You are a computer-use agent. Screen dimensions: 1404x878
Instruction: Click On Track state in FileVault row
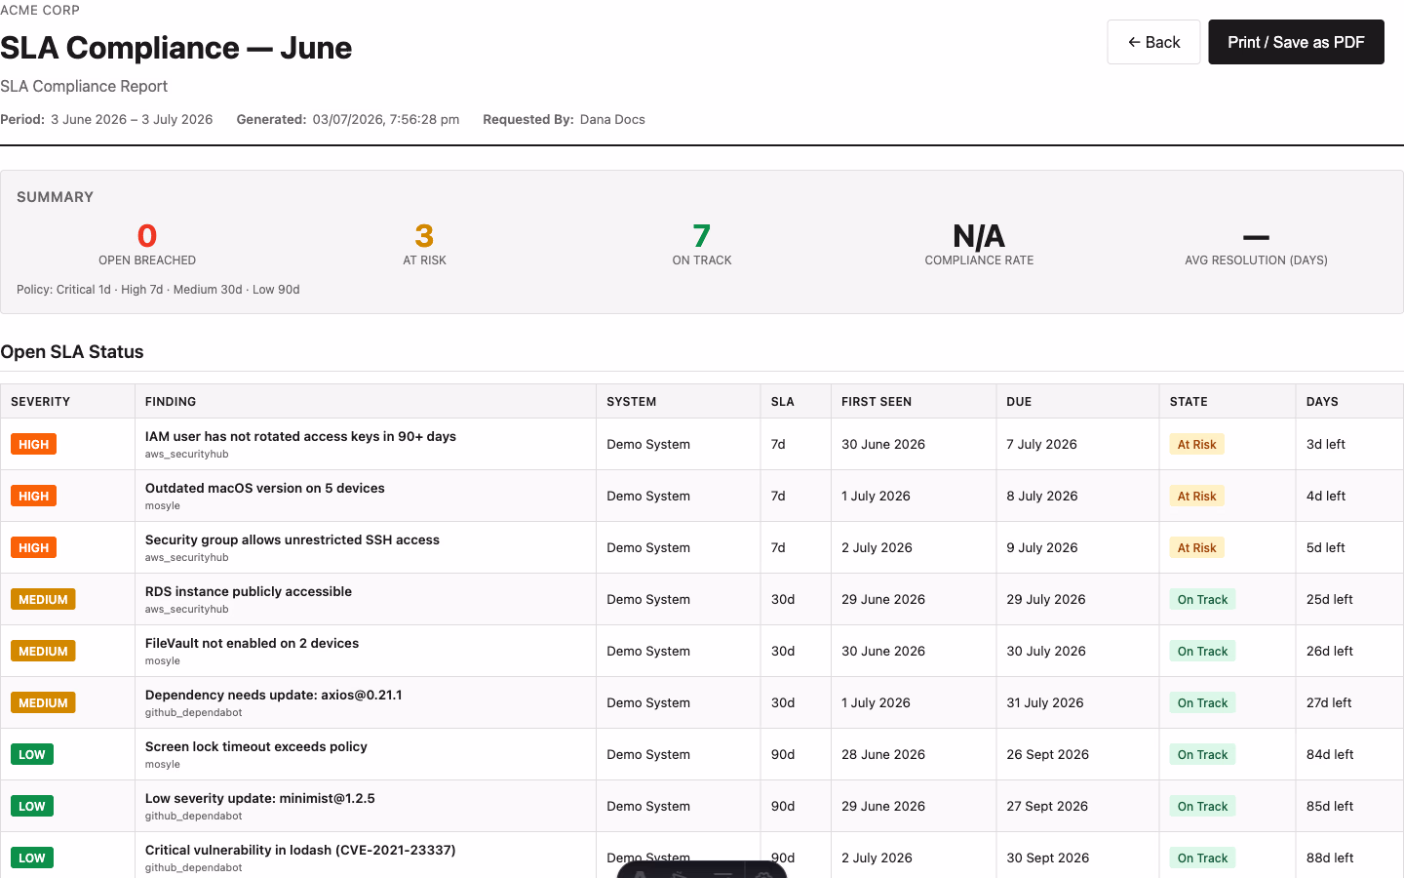click(x=1202, y=651)
